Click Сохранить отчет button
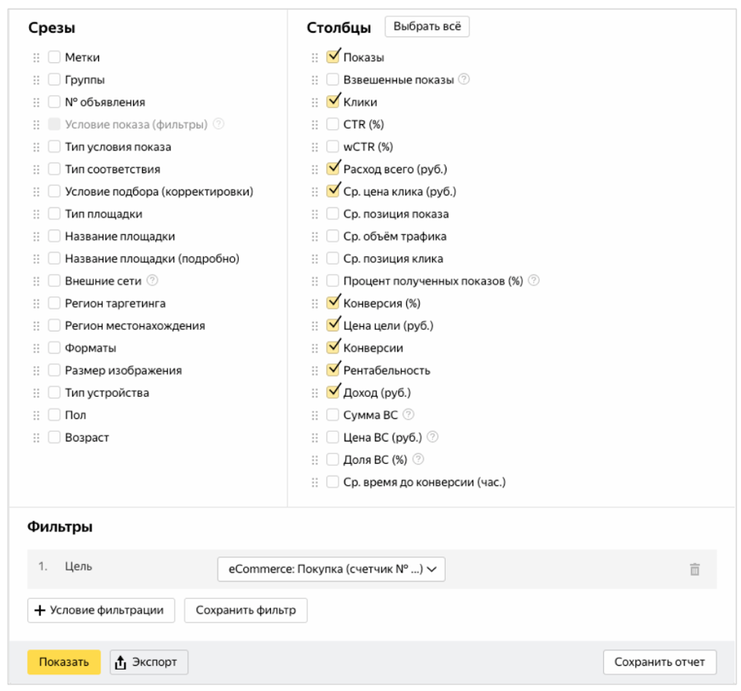Screen dimensions: 741x691 point(660,662)
